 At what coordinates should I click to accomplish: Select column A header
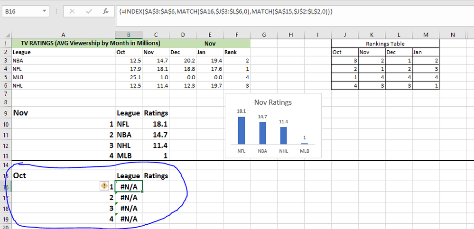pyautogui.click(x=63, y=35)
